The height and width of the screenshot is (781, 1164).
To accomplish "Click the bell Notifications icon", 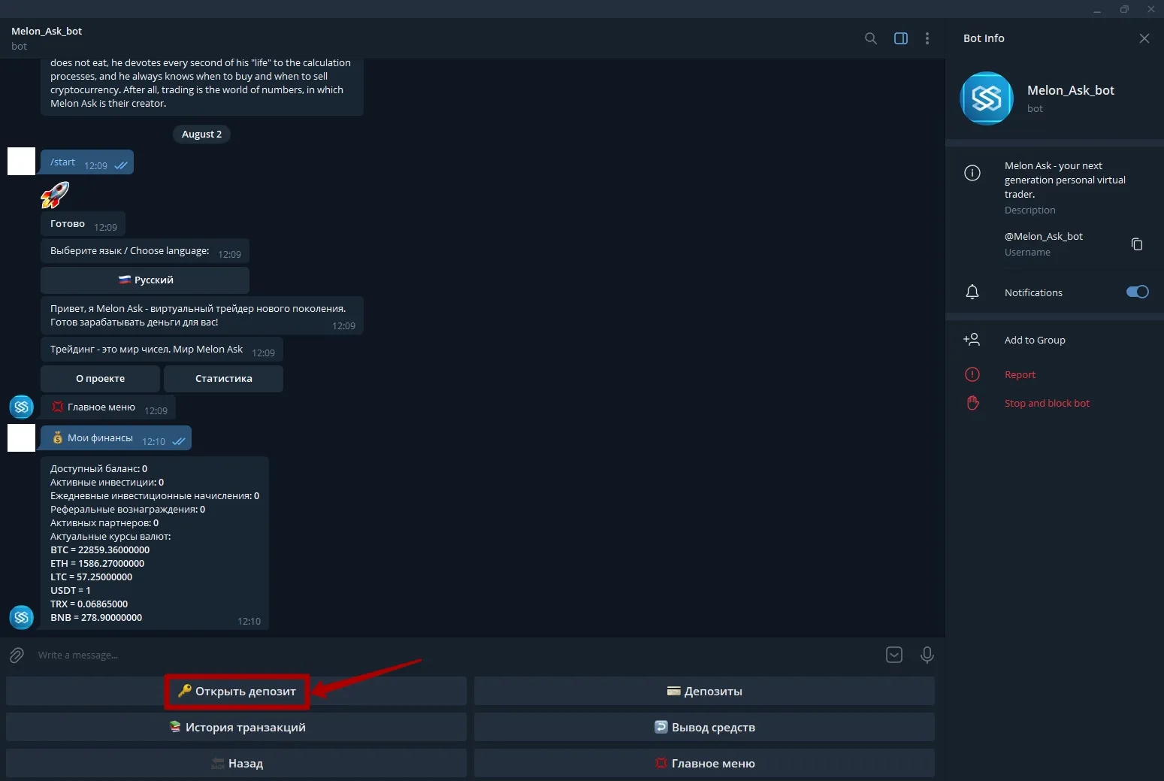I will 972,292.
